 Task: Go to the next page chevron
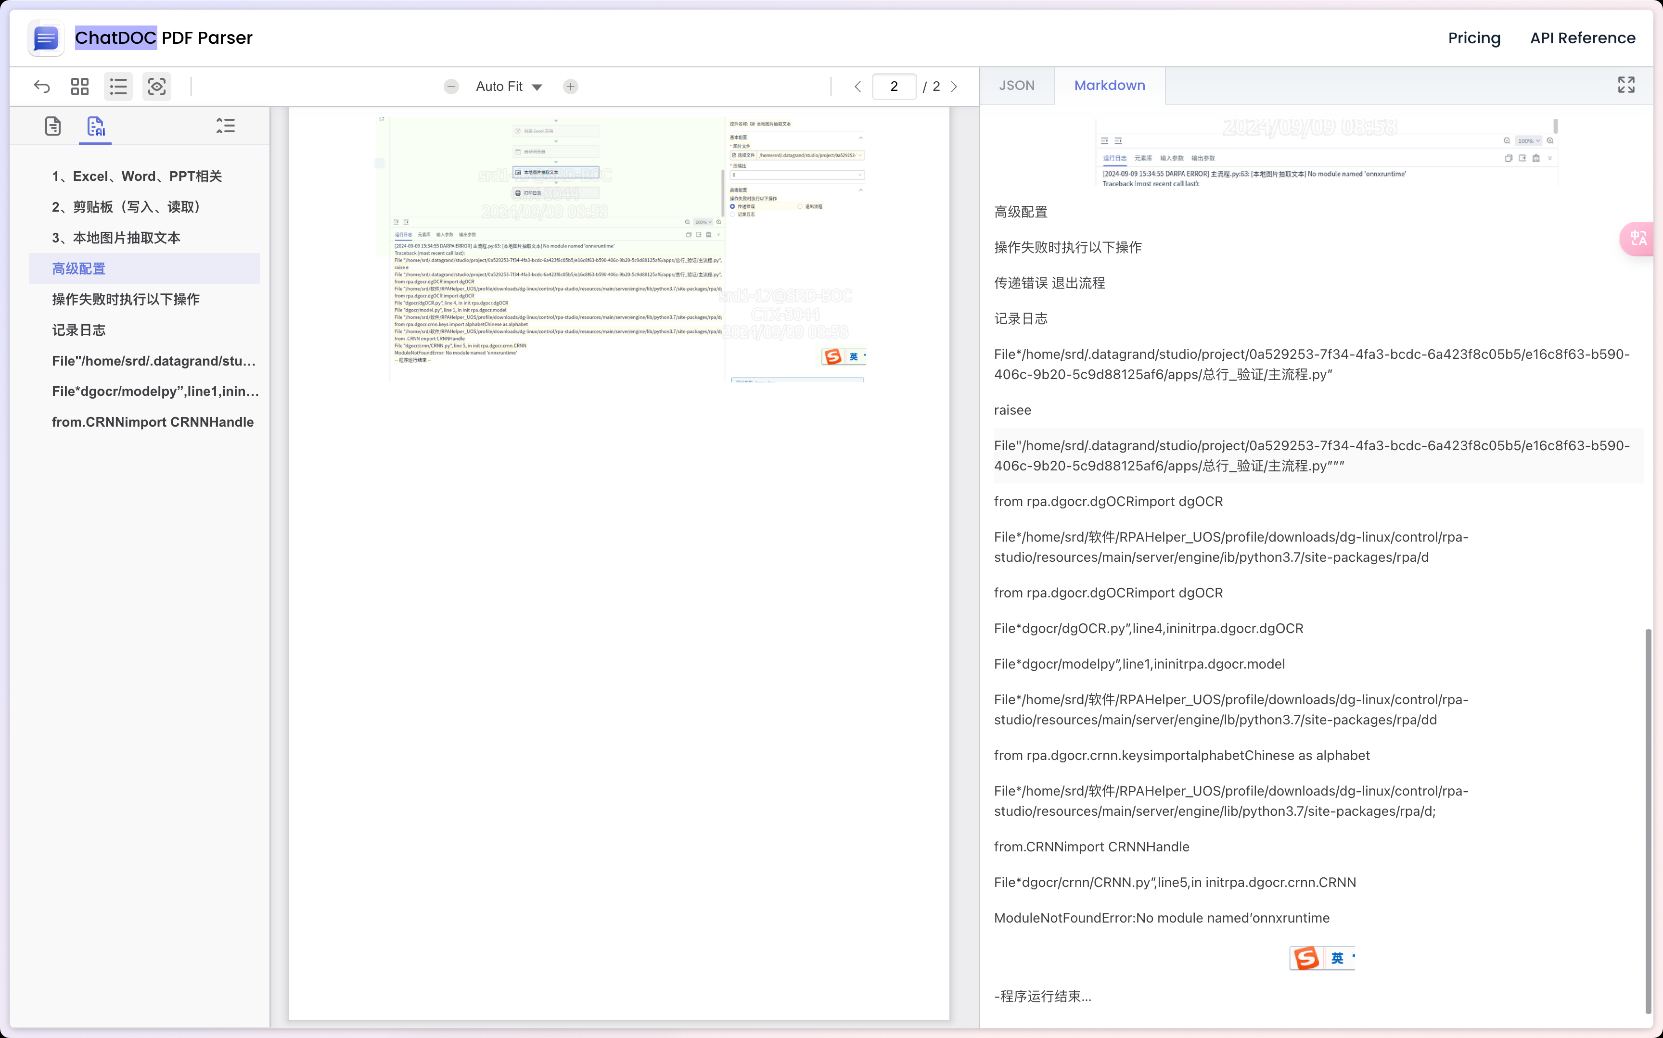point(954,87)
